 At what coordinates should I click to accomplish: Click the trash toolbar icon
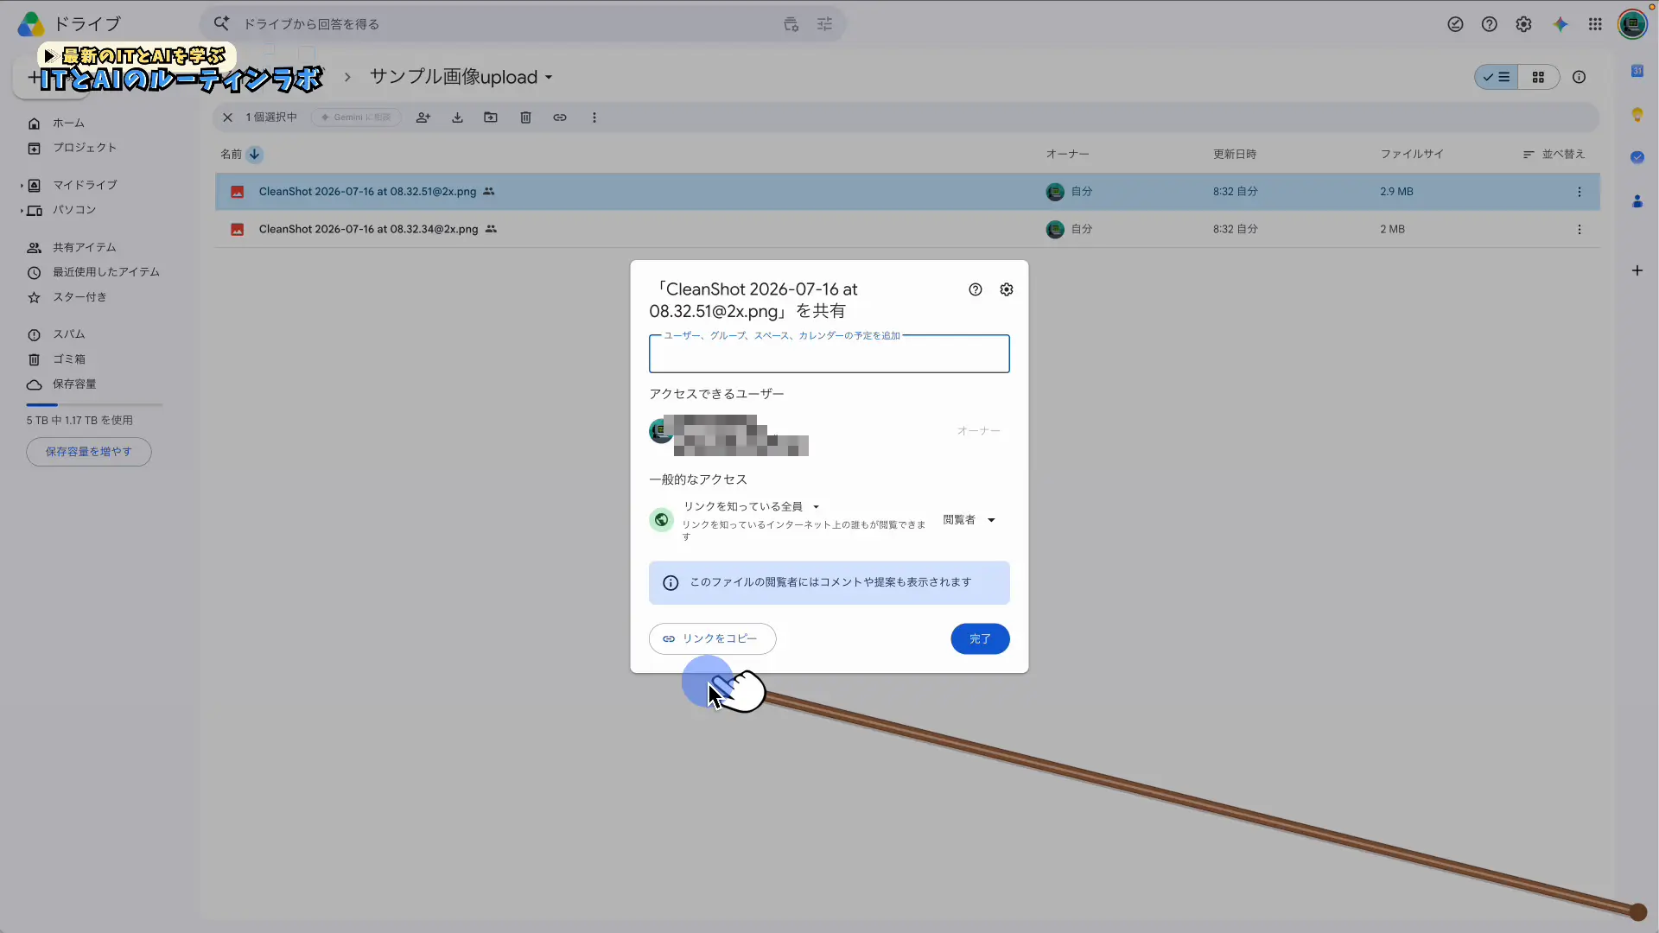(525, 117)
